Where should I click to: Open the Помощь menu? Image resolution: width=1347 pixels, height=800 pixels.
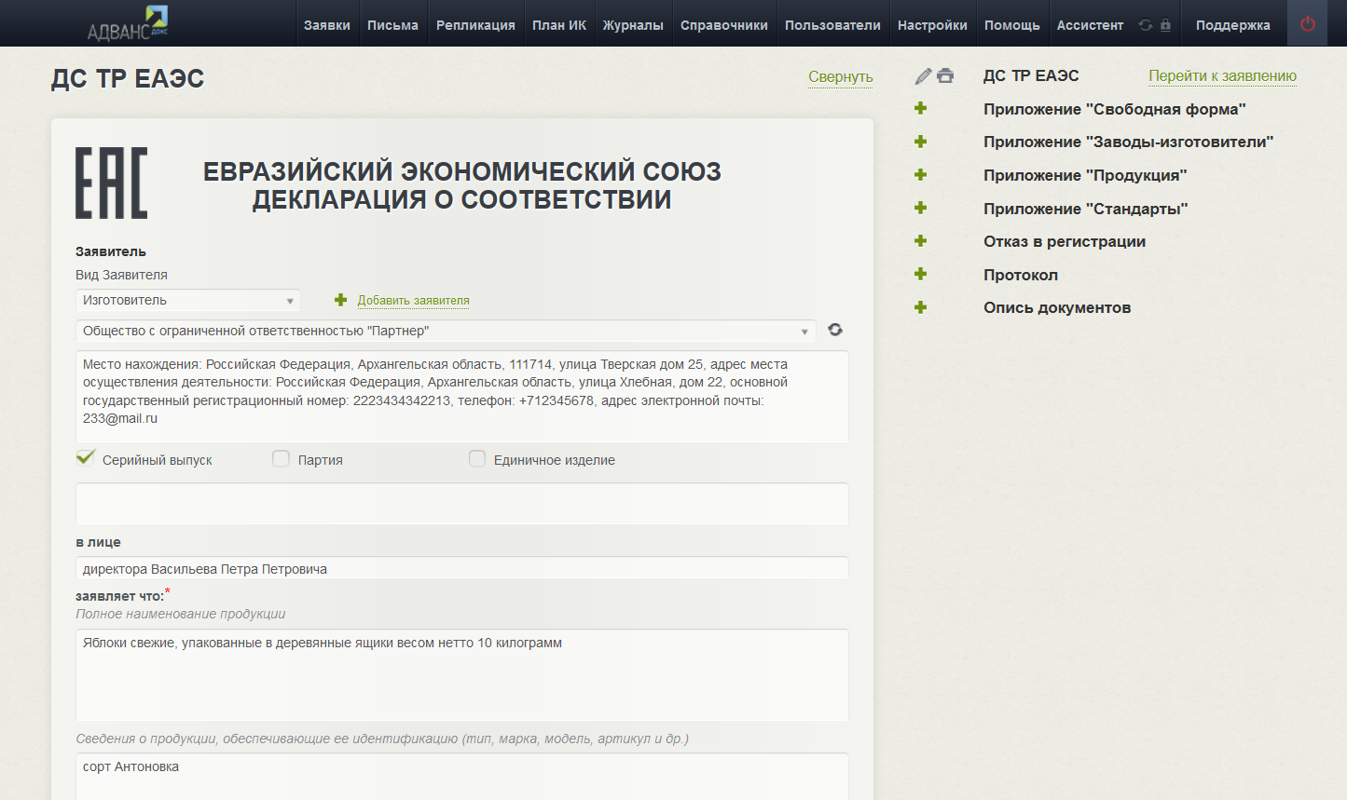tap(1012, 25)
